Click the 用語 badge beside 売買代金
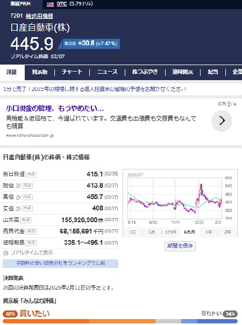 pyautogui.click(x=31, y=231)
